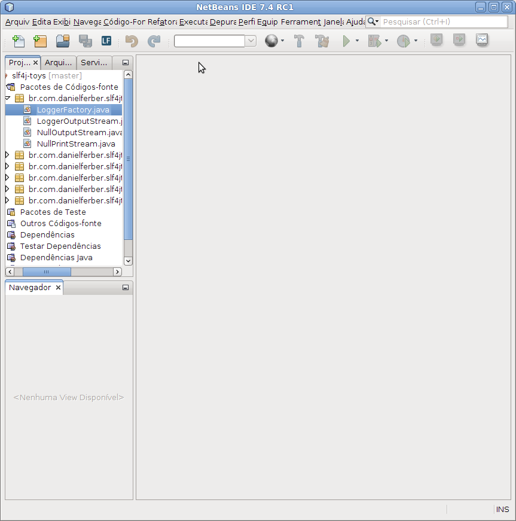Click the first greyed monitor toolbar icon
Viewport: 516px width, 521px height.
(x=436, y=40)
